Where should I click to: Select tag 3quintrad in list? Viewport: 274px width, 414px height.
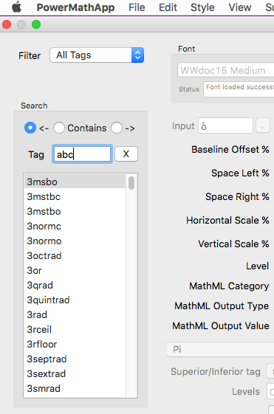coord(75,300)
